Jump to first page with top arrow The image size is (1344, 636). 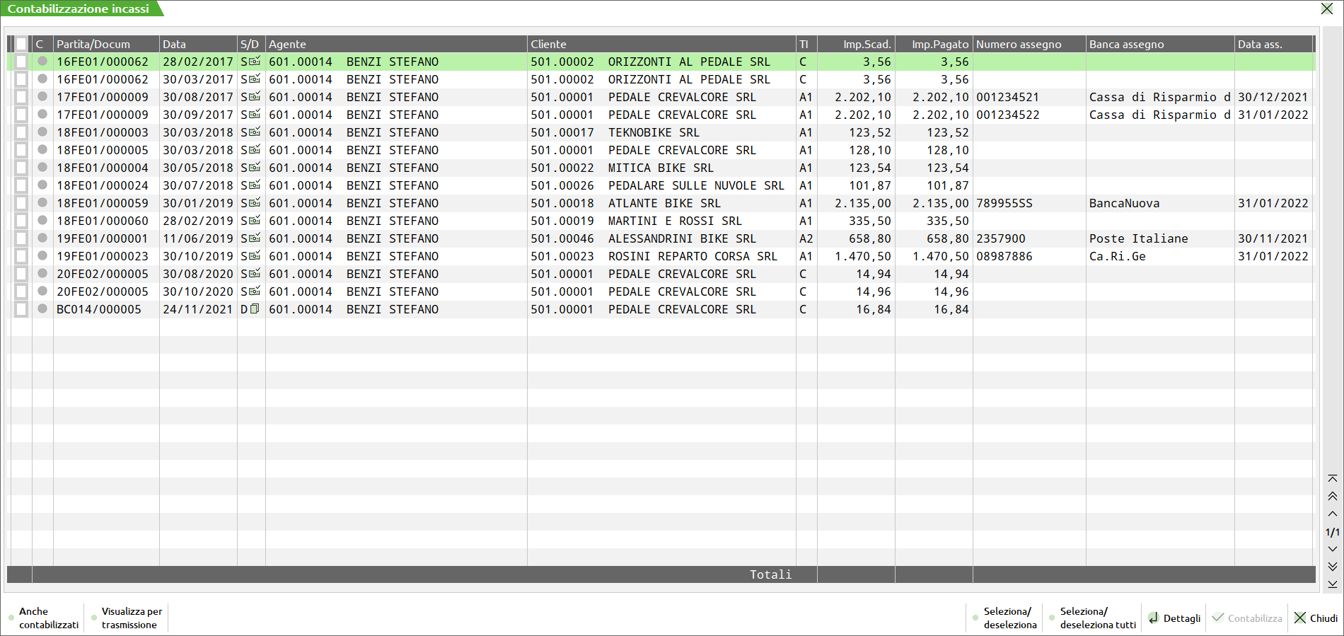click(1333, 479)
